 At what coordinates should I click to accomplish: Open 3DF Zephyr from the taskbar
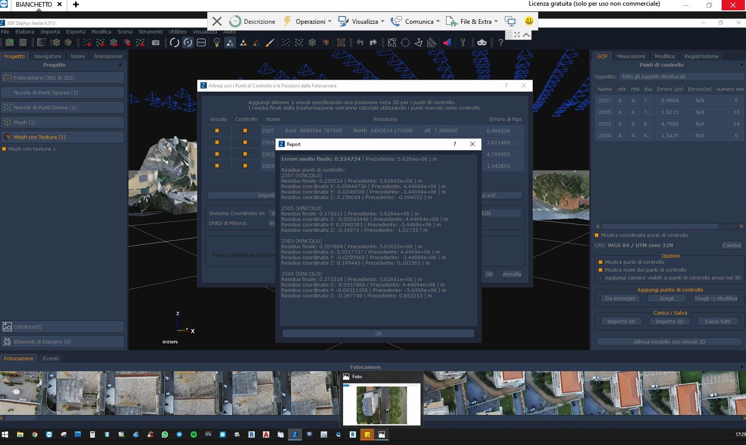(x=295, y=435)
